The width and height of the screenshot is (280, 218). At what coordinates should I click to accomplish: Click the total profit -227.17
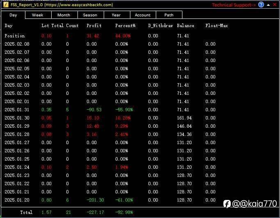pos(95,212)
